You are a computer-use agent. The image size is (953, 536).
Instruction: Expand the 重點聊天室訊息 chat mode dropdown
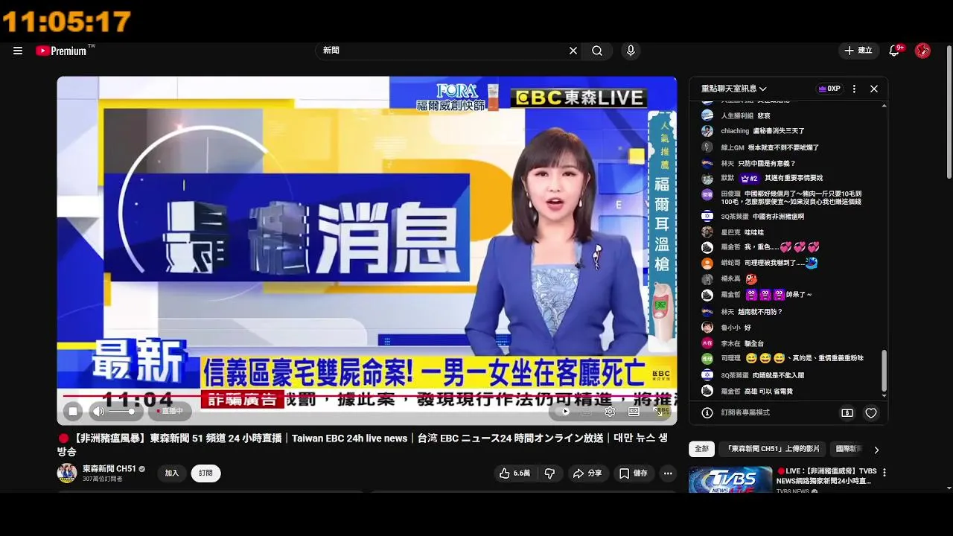coord(733,89)
